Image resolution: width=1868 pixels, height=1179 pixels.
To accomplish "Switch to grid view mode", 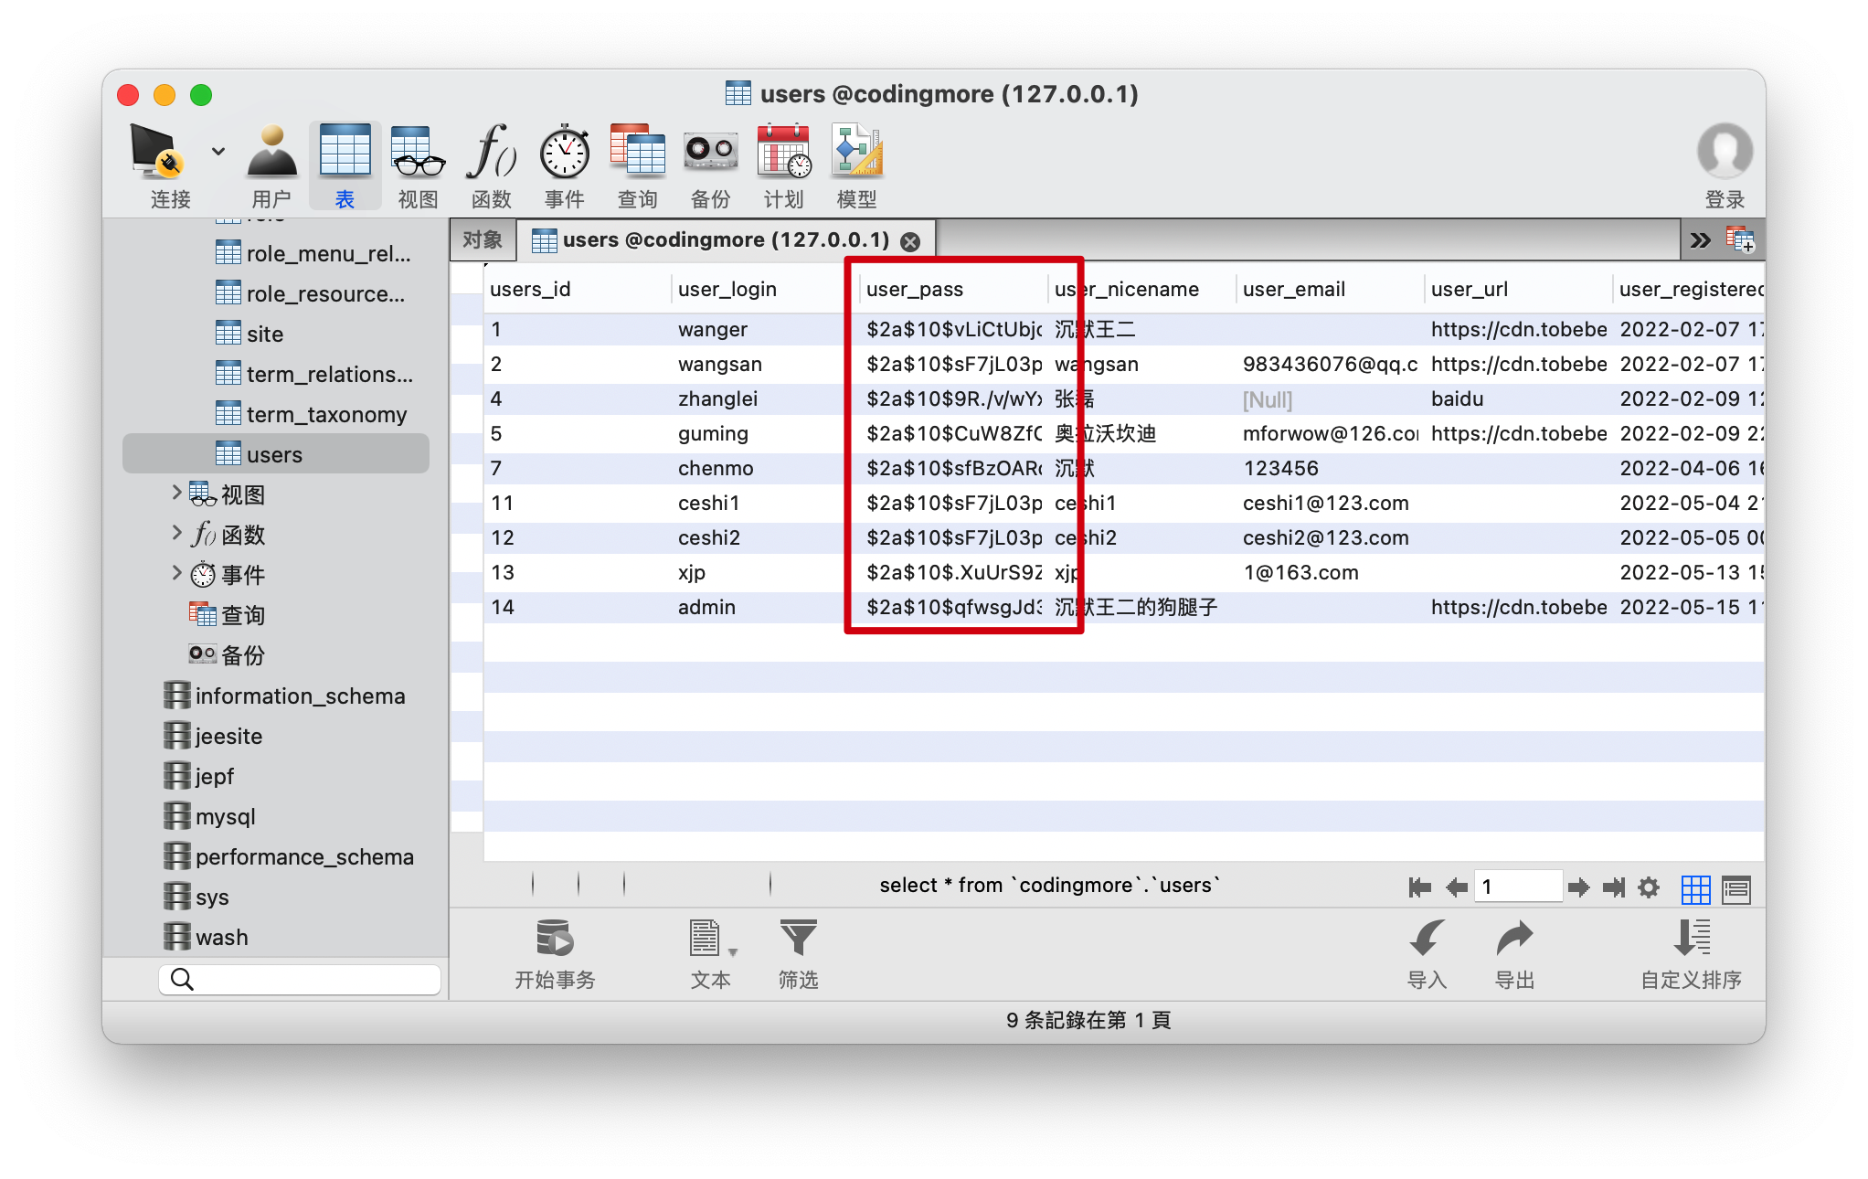I will [x=1695, y=888].
